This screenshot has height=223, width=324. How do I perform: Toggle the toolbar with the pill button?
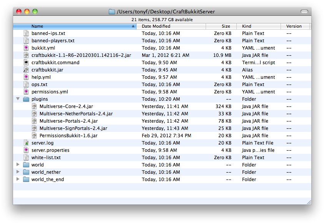(304, 12)
